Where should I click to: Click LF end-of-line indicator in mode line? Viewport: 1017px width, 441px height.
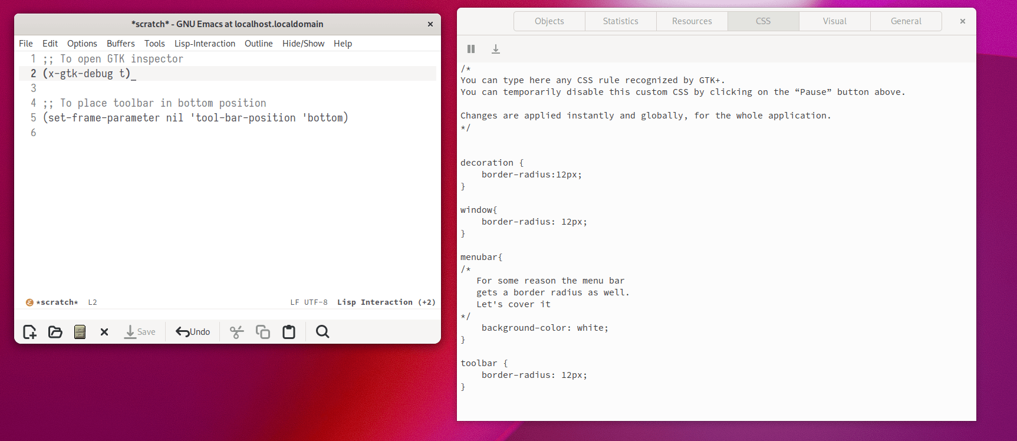pos(295,302)
